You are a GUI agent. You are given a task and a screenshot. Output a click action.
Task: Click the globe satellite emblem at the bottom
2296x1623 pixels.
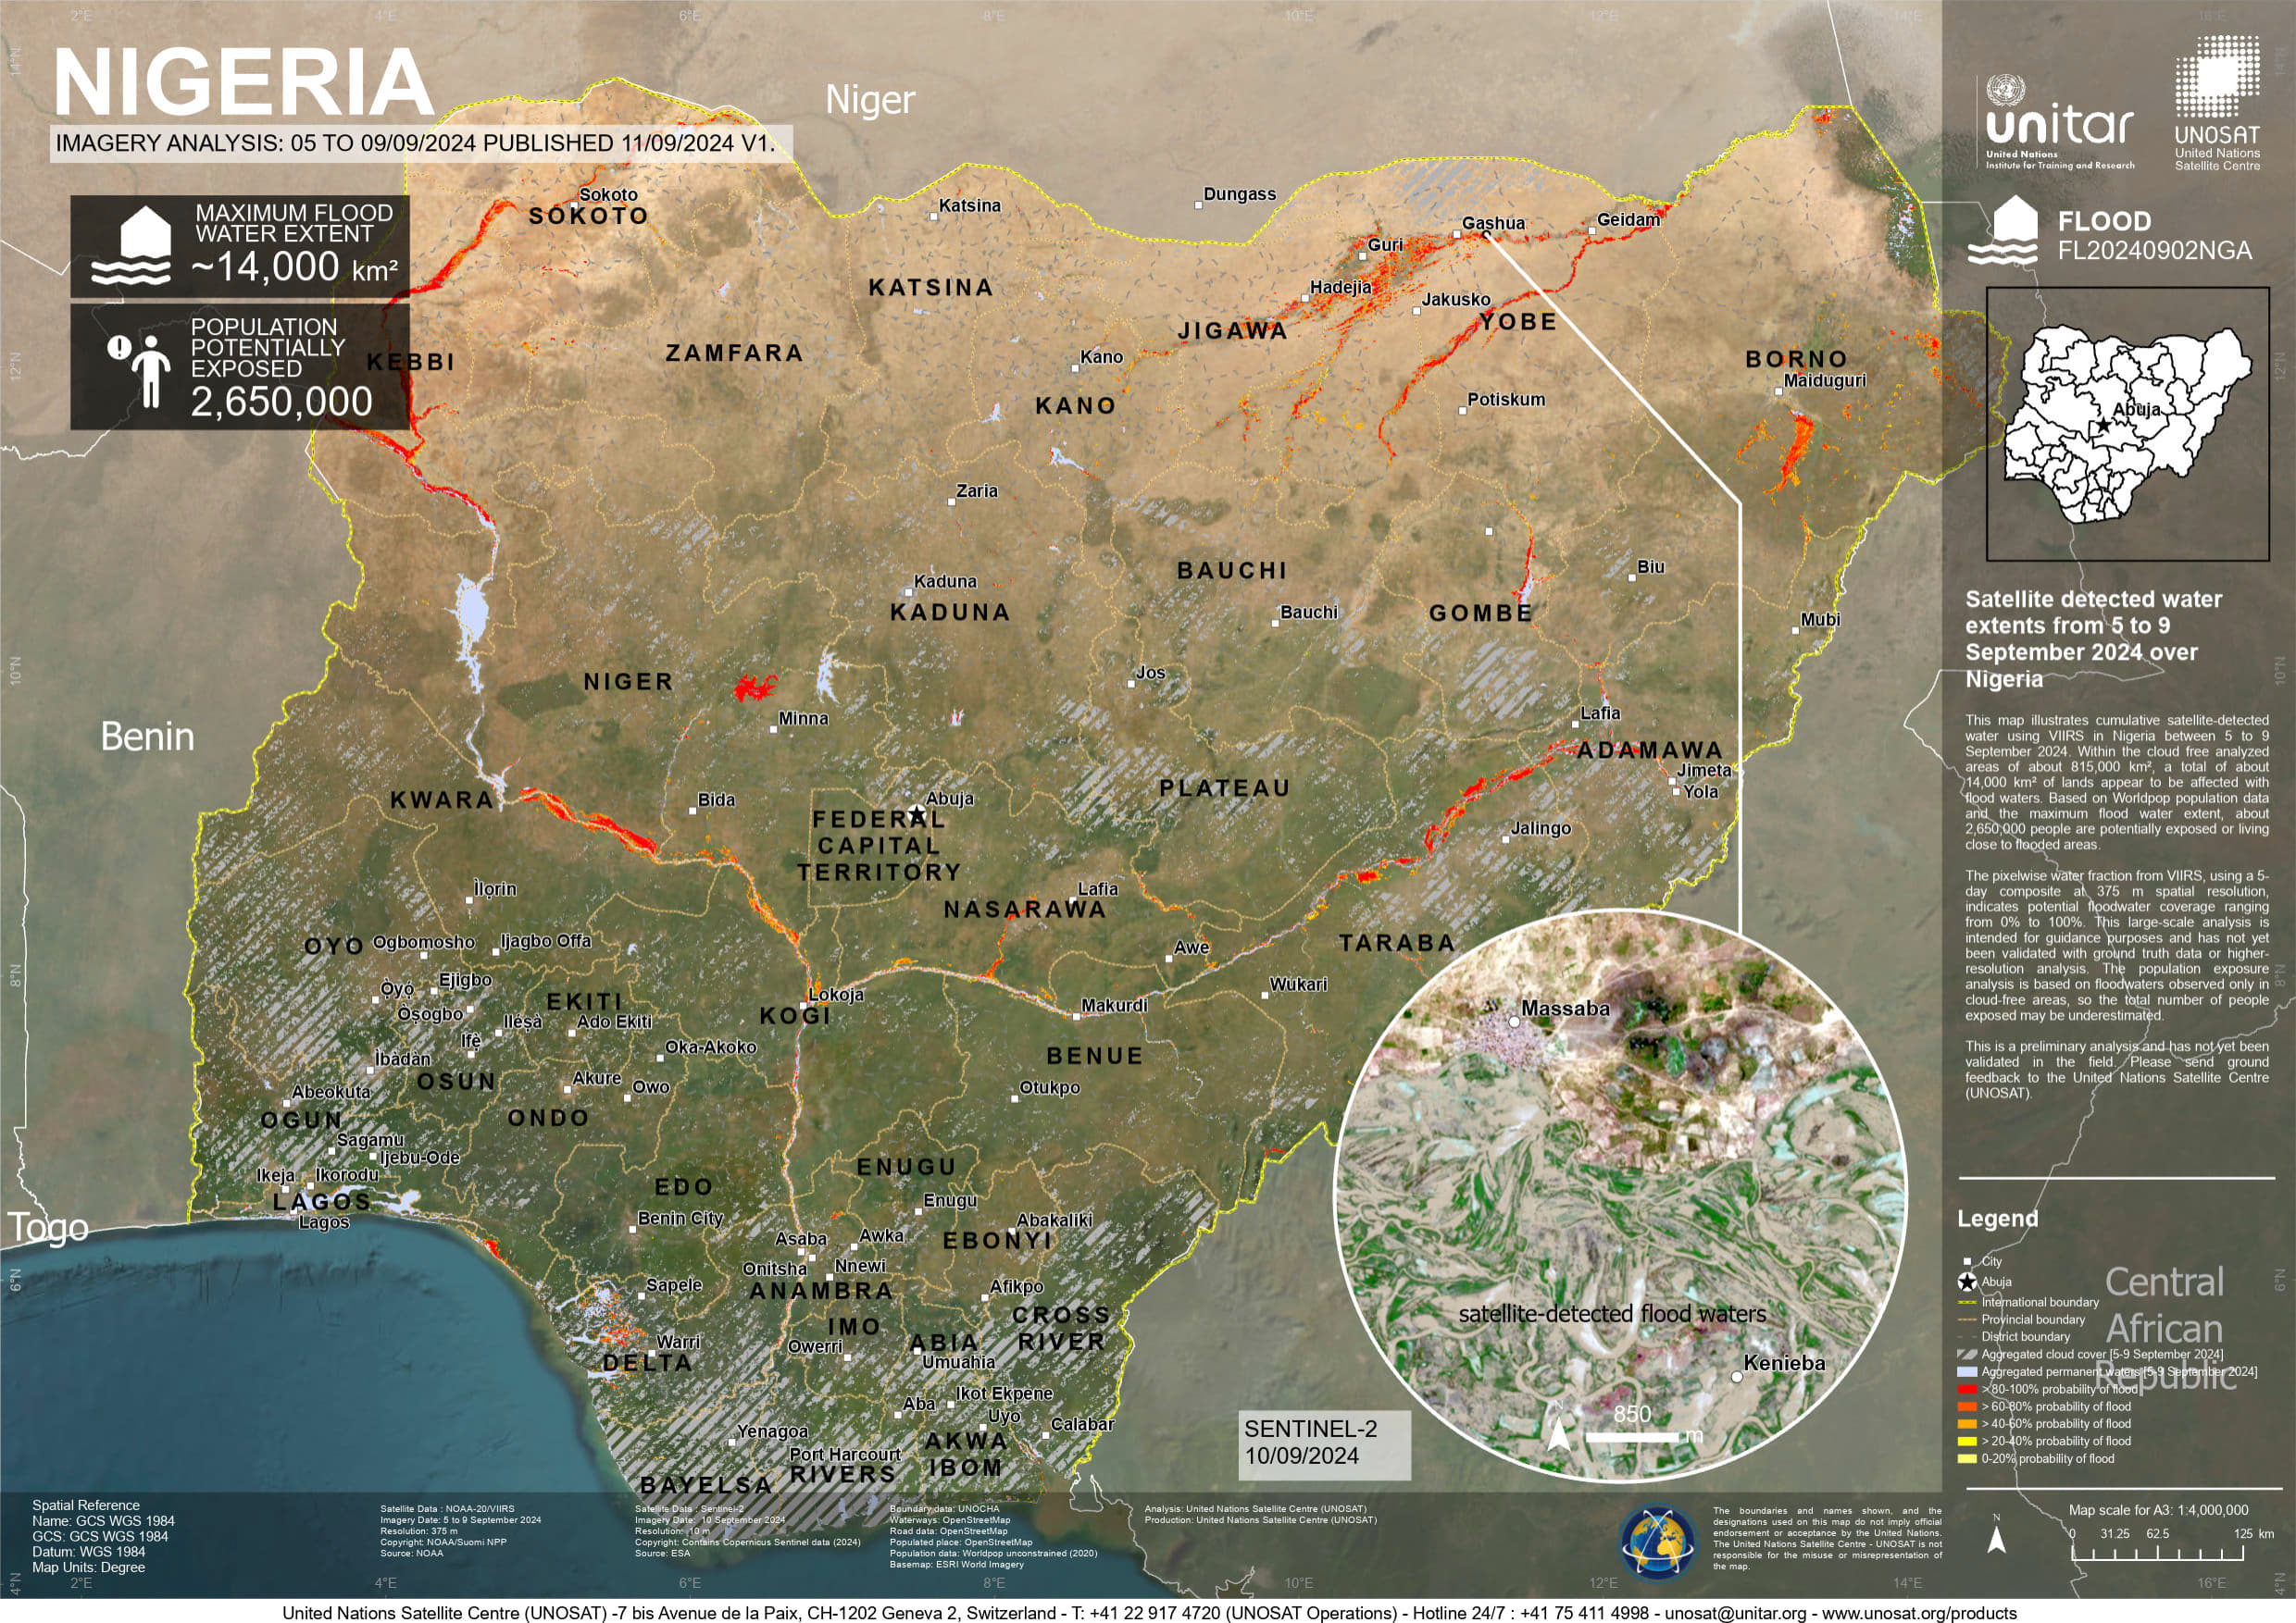pos(1657,1544)
